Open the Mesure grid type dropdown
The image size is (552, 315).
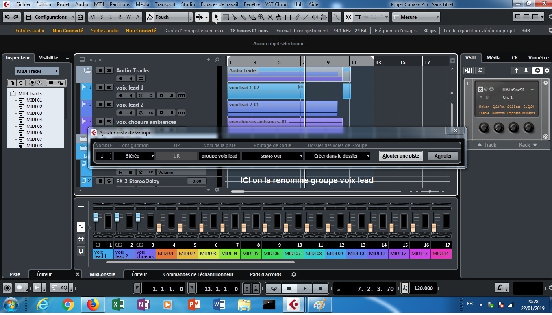point(417,17)
